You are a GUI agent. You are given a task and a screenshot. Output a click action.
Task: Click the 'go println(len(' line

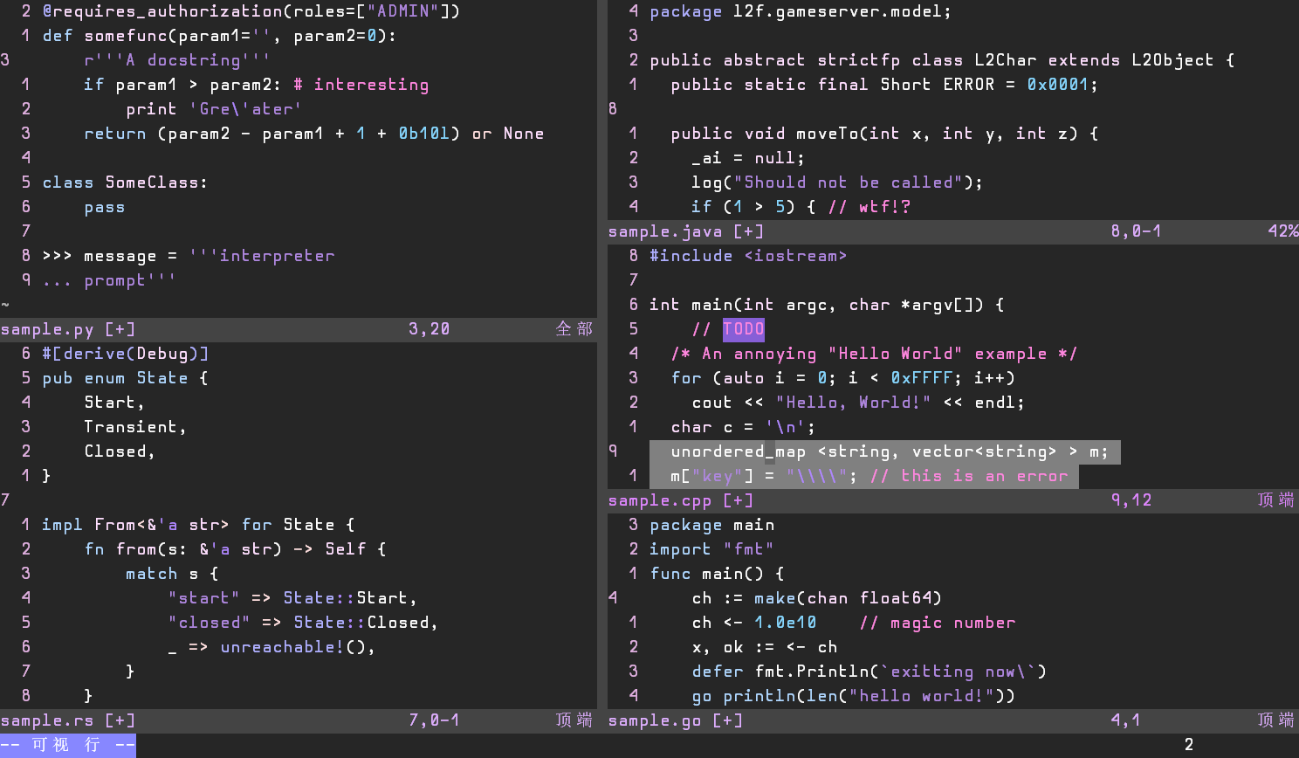[854, 696]
